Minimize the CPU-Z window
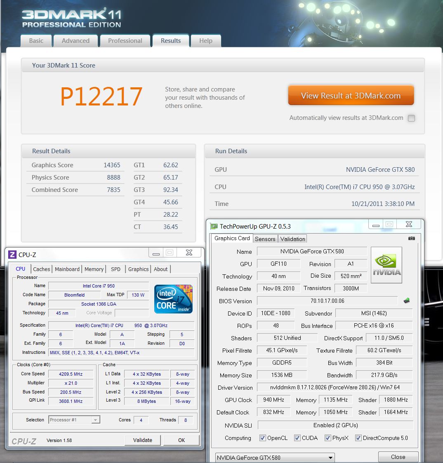443x463 pixels. pyautogui.click(x=156, y=253)
